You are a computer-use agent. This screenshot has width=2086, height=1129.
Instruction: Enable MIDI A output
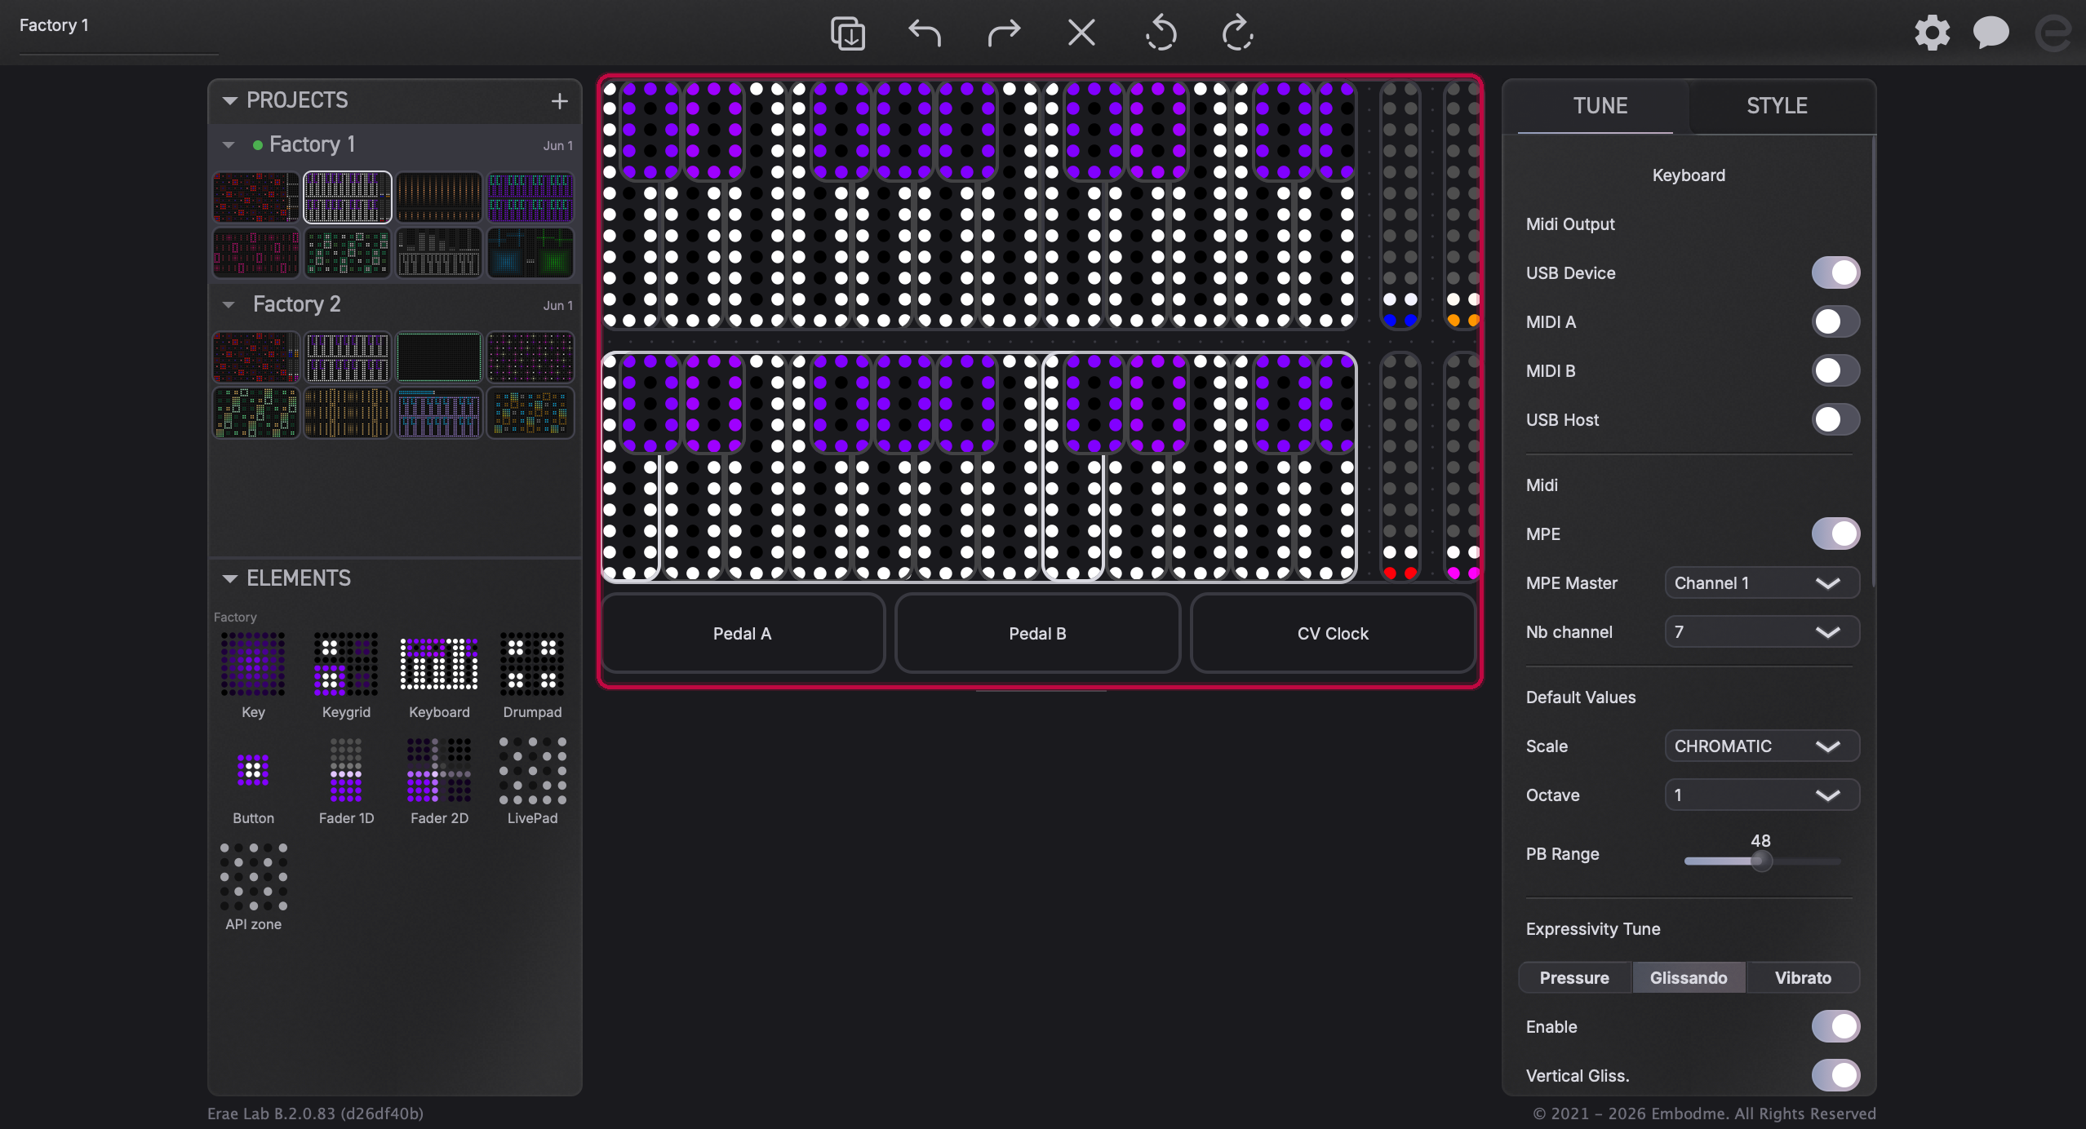[x=1835, y=321]
